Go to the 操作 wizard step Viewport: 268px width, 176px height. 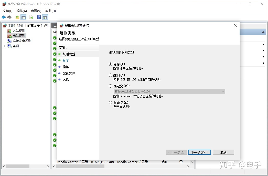point(66,67)
